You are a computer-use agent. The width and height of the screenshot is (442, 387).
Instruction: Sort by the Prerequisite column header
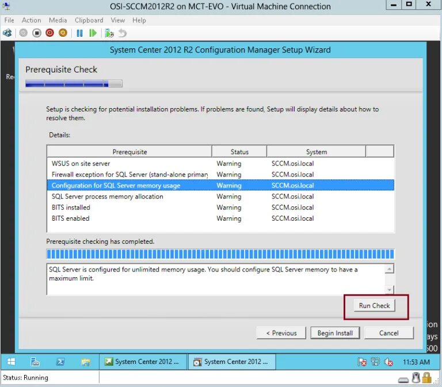pyautogui.click(x=129, y=152)
